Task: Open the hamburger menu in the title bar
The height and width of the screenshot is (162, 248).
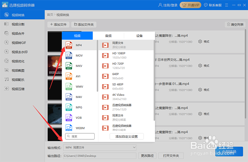Action: pos(227,5)
